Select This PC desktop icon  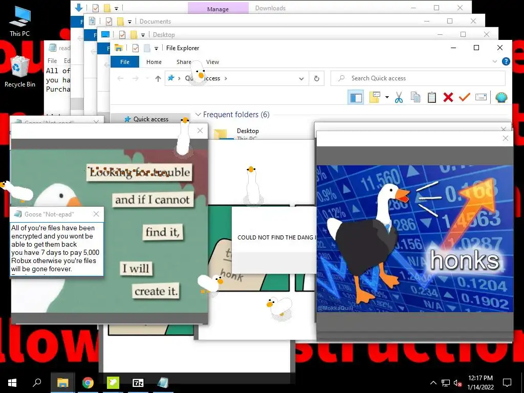tap(20, 21)
